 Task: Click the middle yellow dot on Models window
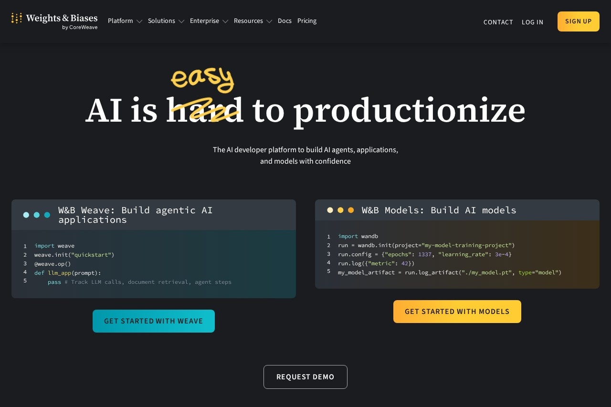tap(340, 210)
